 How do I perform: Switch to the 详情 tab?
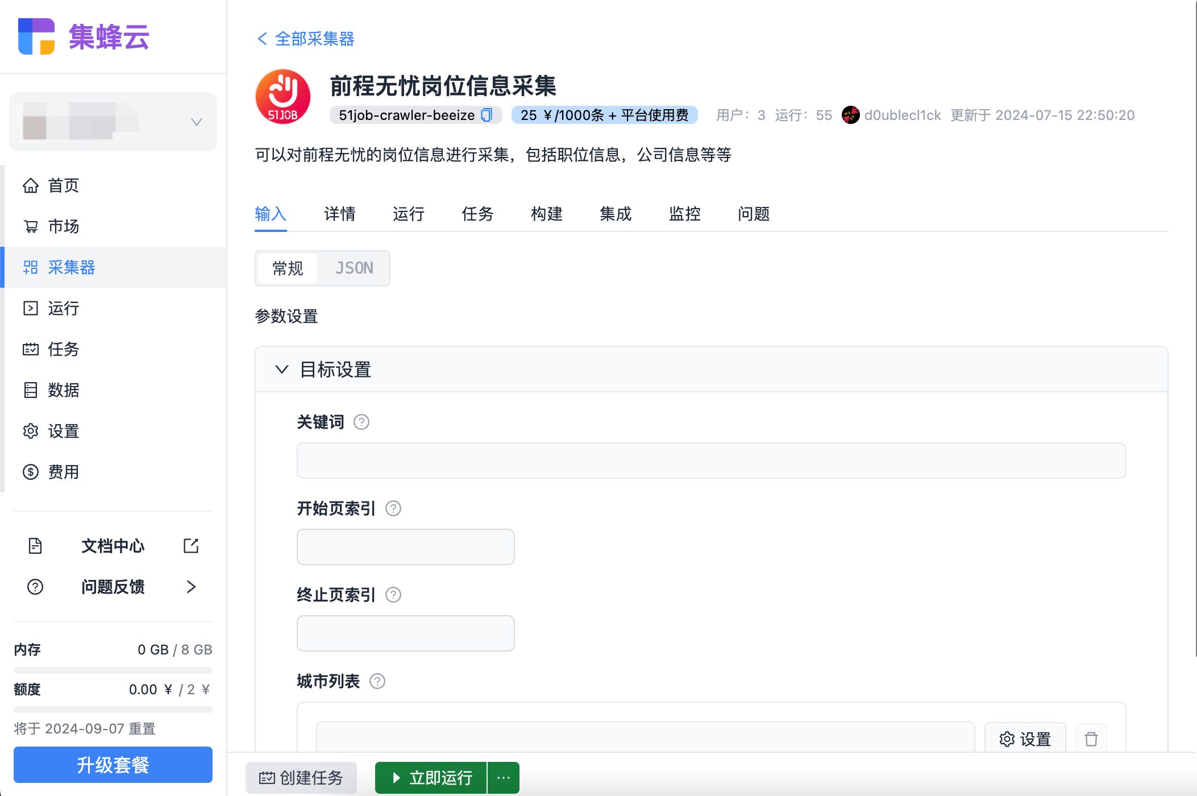tap(340, 214)
